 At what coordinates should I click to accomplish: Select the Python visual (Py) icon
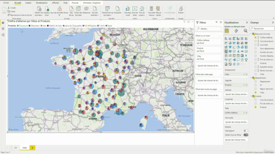(226, 60)
